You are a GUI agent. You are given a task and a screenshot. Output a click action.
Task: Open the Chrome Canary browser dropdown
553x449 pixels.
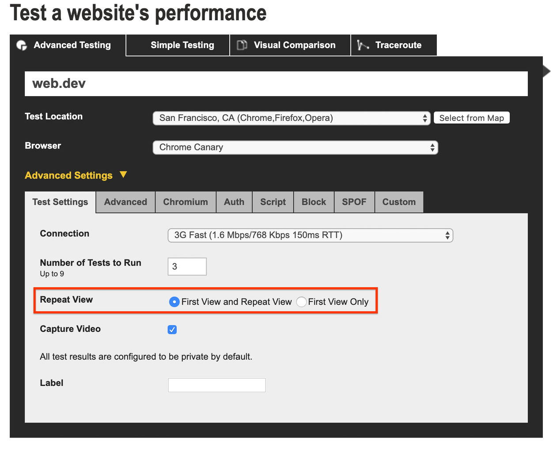coord(295,147)
